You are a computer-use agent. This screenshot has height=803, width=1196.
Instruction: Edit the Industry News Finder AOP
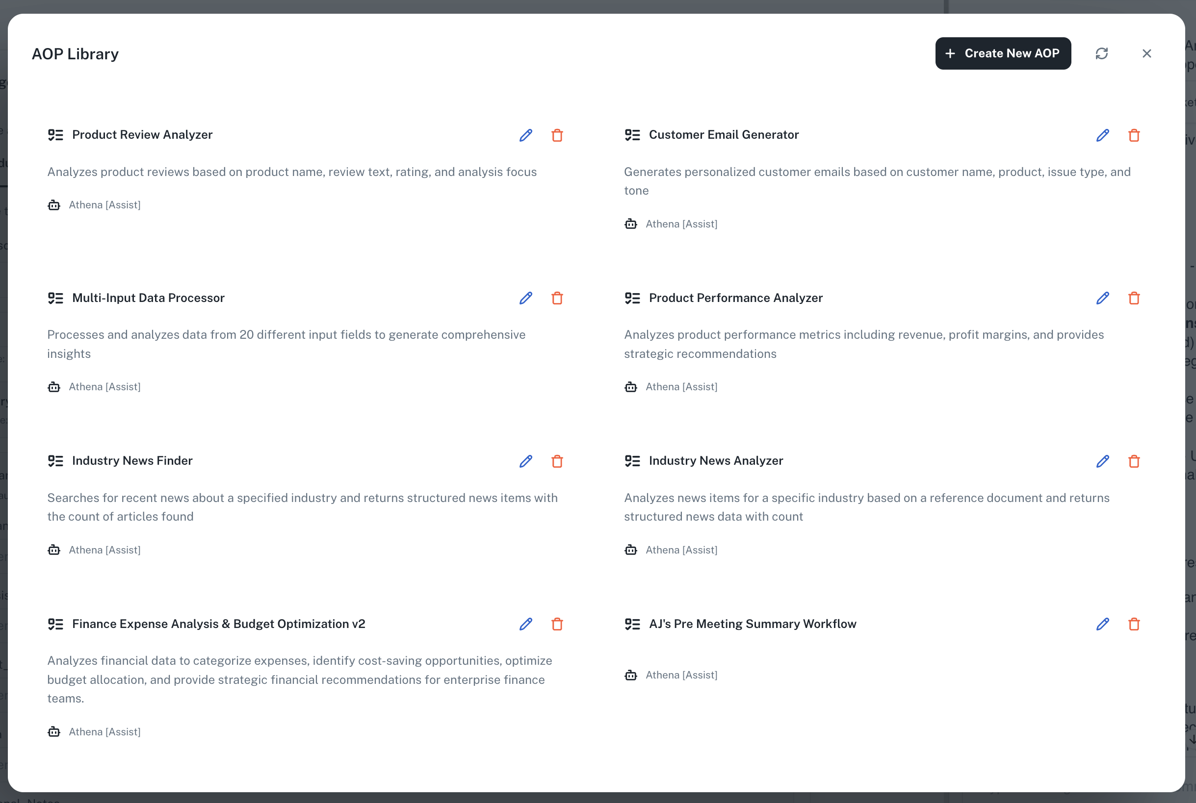(x=526, y=461)
